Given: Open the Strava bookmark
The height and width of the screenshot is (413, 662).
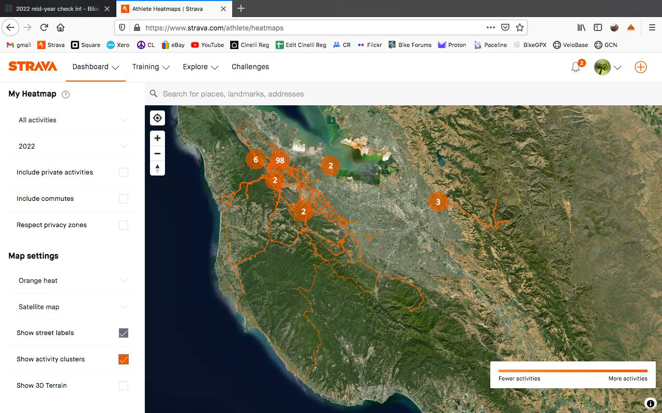Looking at the screenshot, I should pos(51,45).
